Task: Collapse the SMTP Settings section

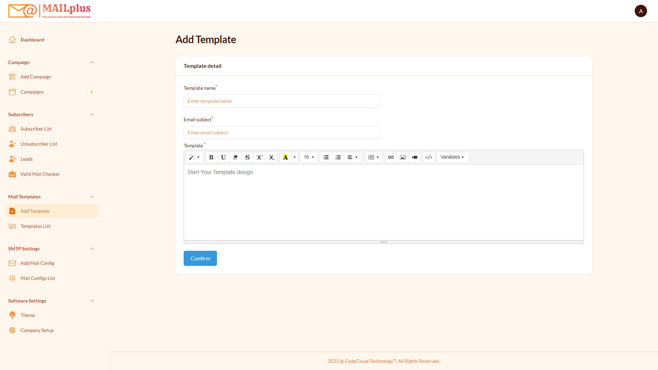Action: 92,249
